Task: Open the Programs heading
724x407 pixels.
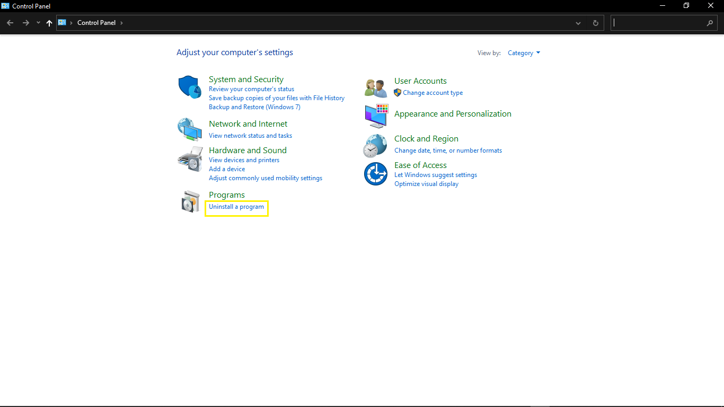Action: (x=227, y=195)
